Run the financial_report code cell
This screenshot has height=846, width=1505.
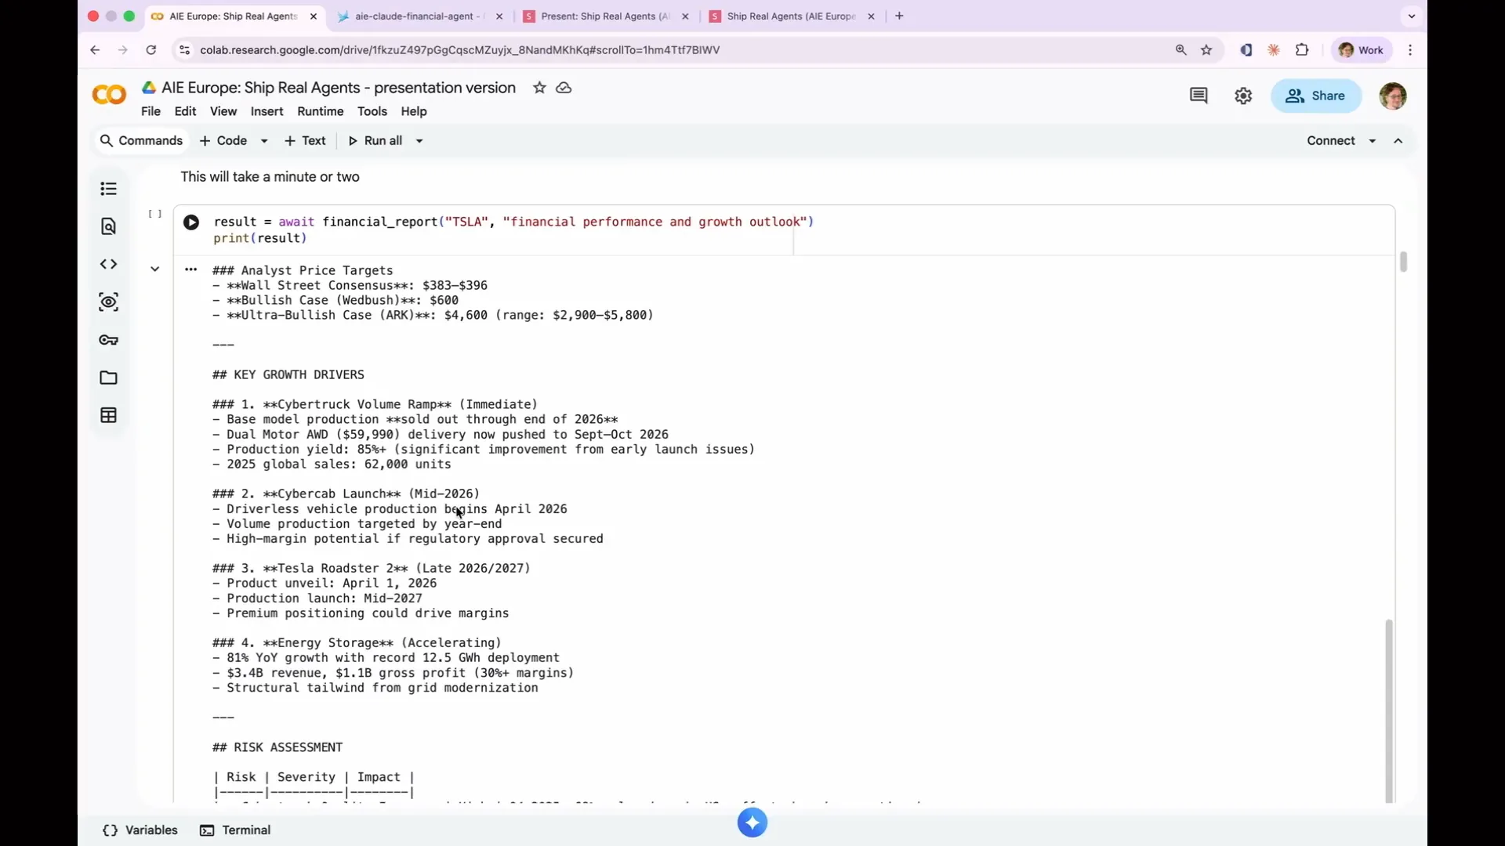[x=191, y=222]
